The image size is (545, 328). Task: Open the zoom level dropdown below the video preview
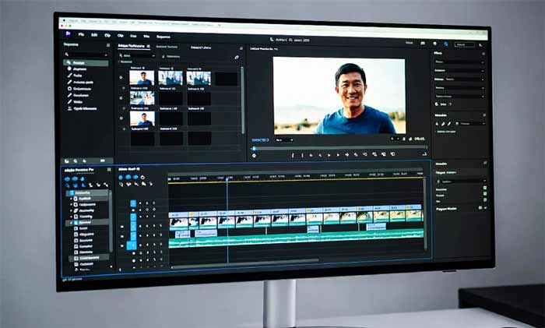coord(286,139)
